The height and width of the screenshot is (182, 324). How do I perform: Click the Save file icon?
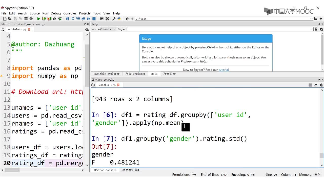(x=15, y=19)
